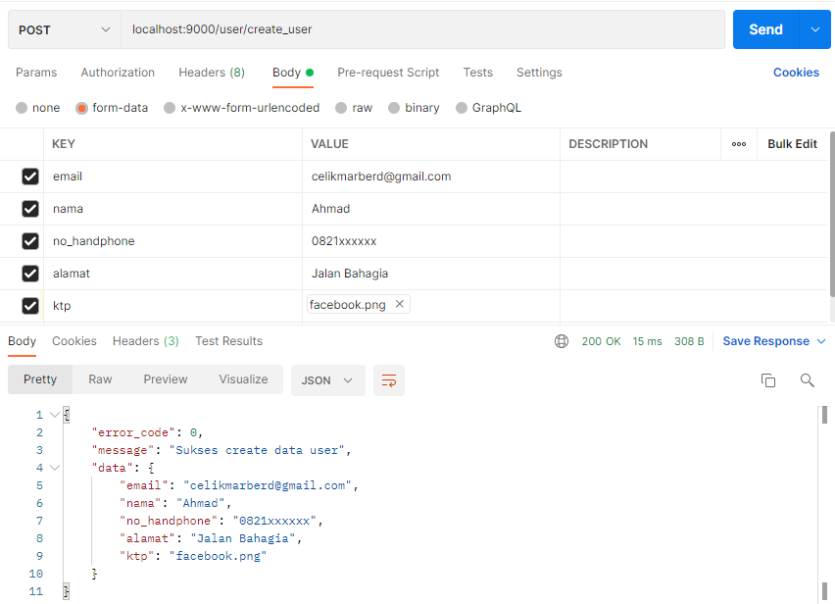Screen dimensions: 835x604
Task: Select the raw body radio option
Action: click(x=341, y=108)
